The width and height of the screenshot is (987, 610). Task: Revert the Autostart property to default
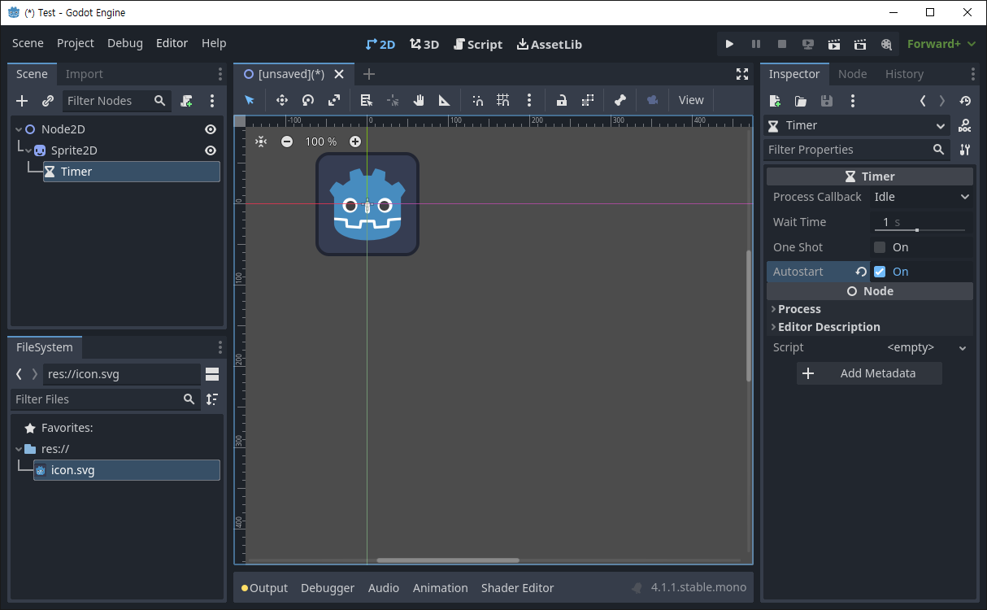point(861,272)
